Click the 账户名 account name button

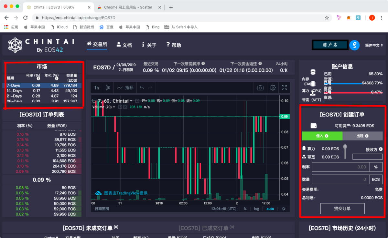(330, 45)
